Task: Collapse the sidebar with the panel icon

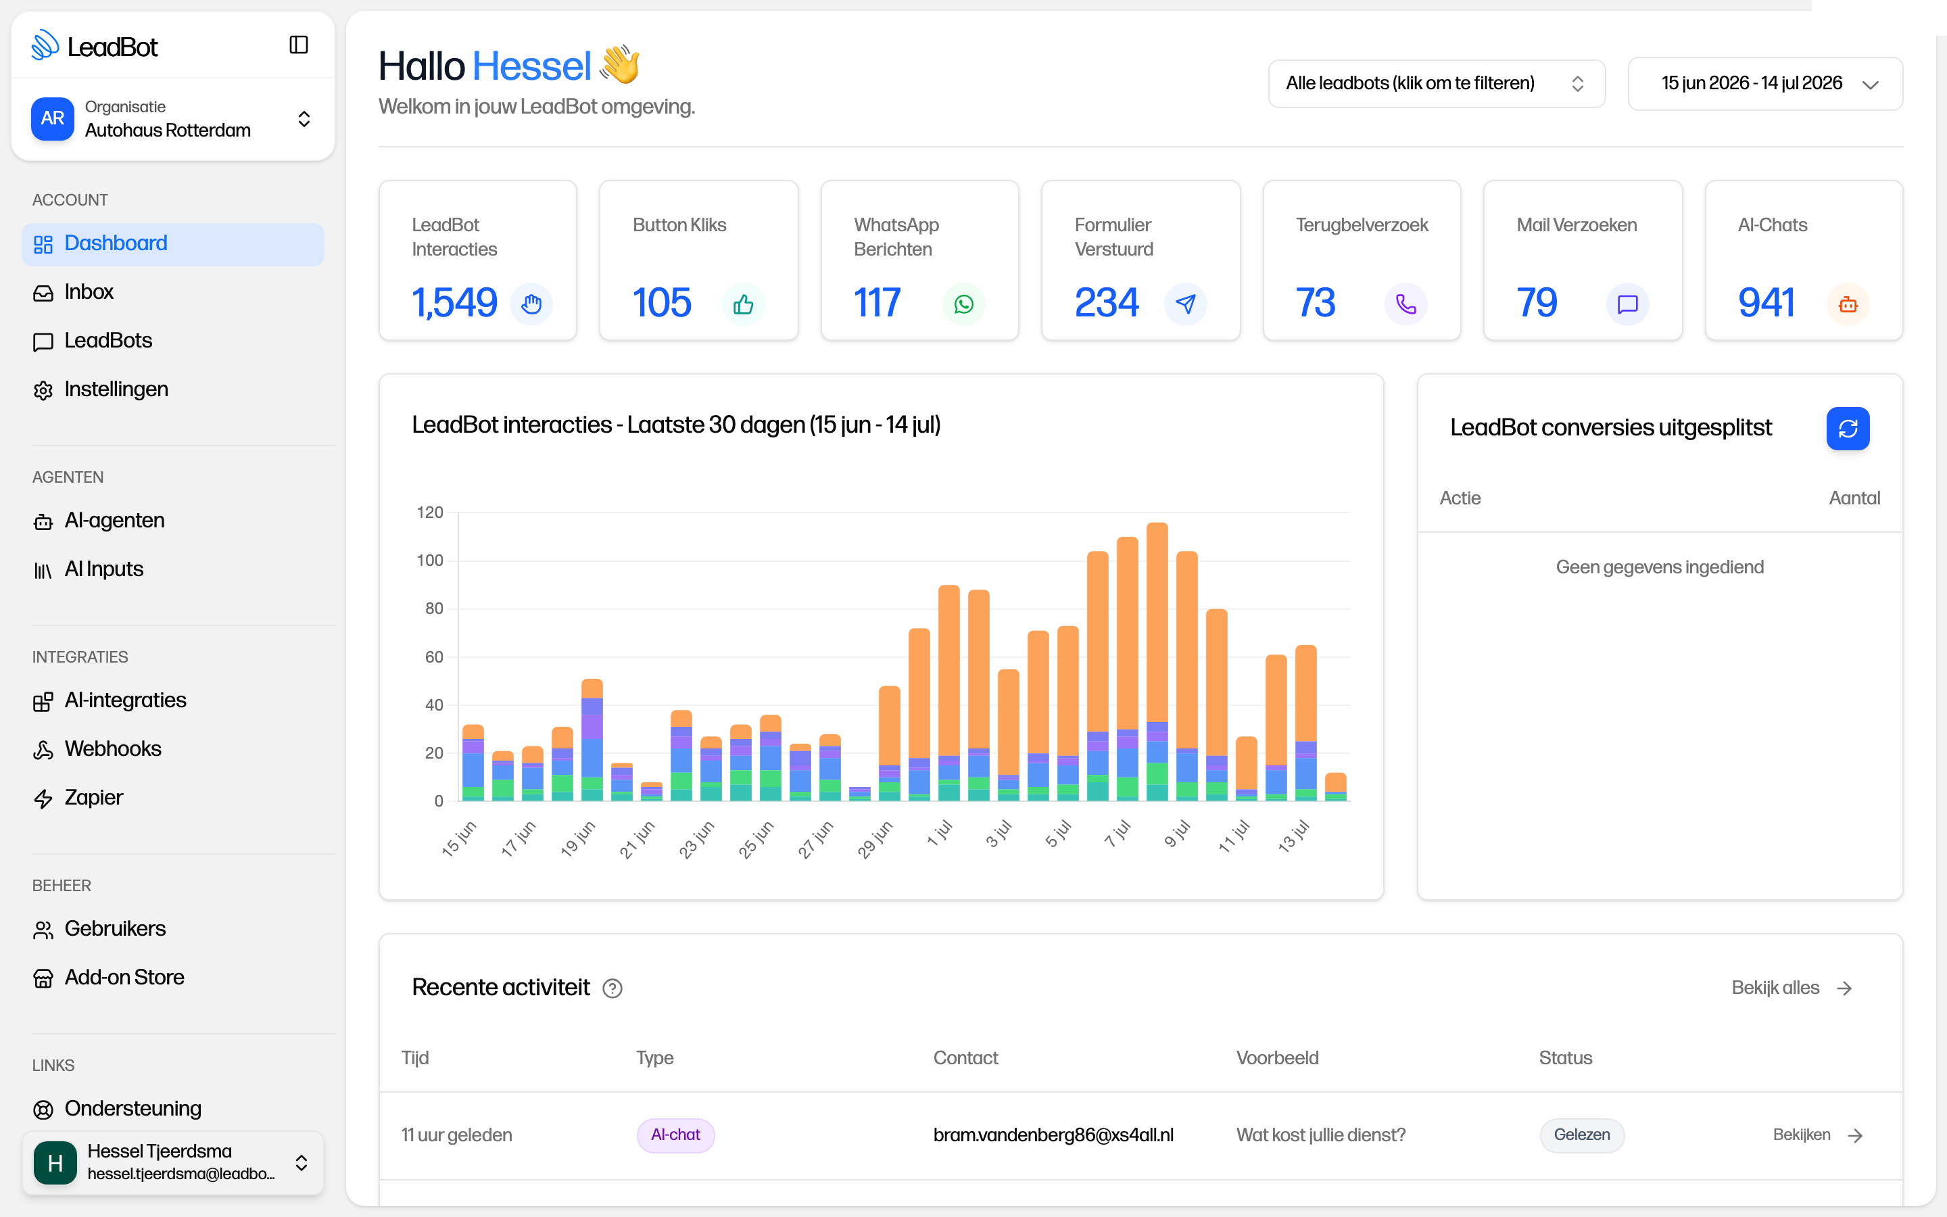Action: (x=299, y=45)
